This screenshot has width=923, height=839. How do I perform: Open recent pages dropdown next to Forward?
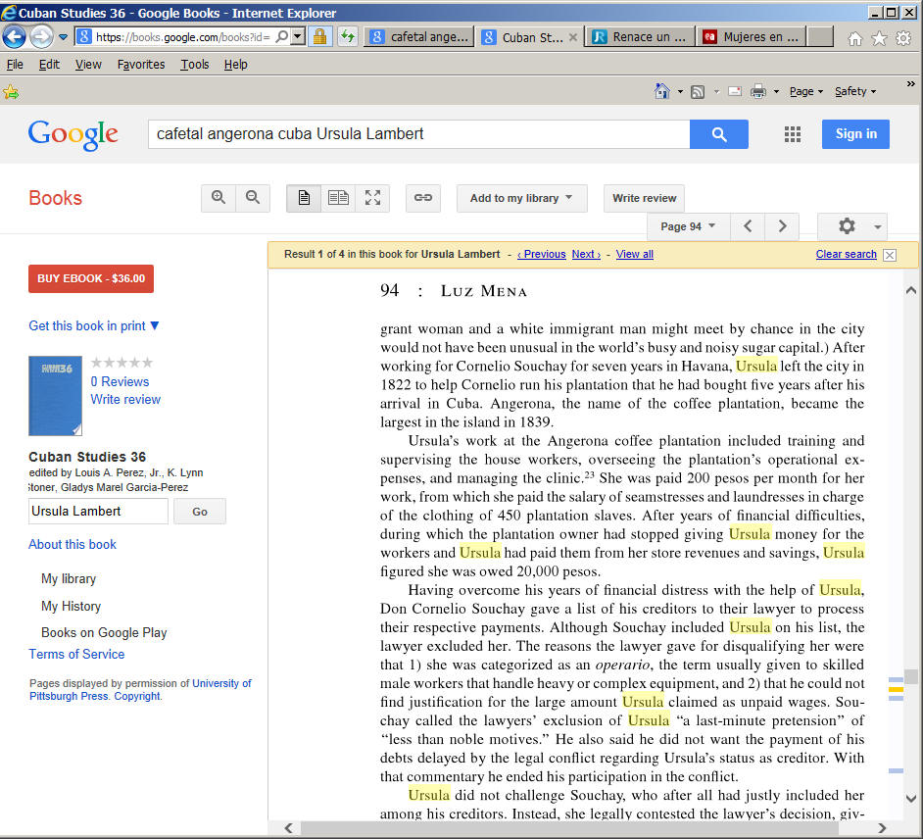tap(63, 37)
